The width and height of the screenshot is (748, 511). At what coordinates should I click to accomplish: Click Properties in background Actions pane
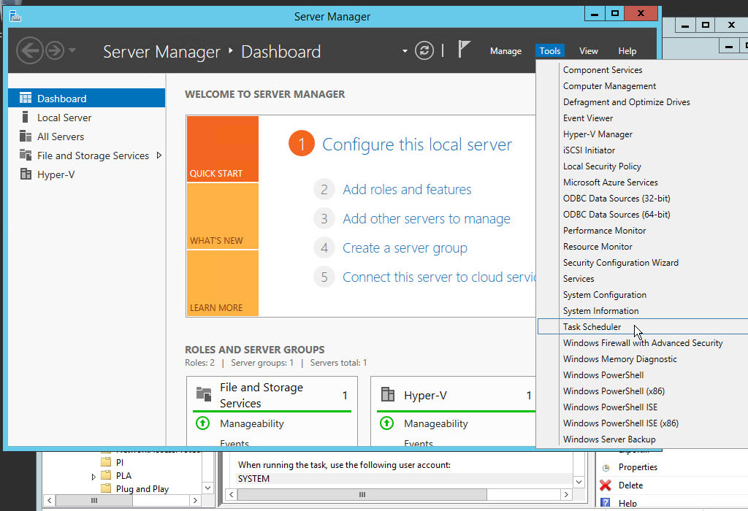point(637,467)
